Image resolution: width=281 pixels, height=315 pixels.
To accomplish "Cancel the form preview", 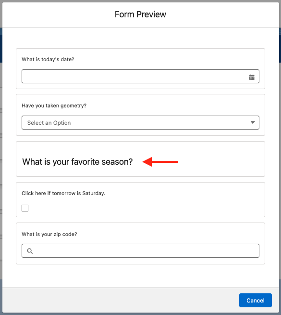I will click(256, 301).
